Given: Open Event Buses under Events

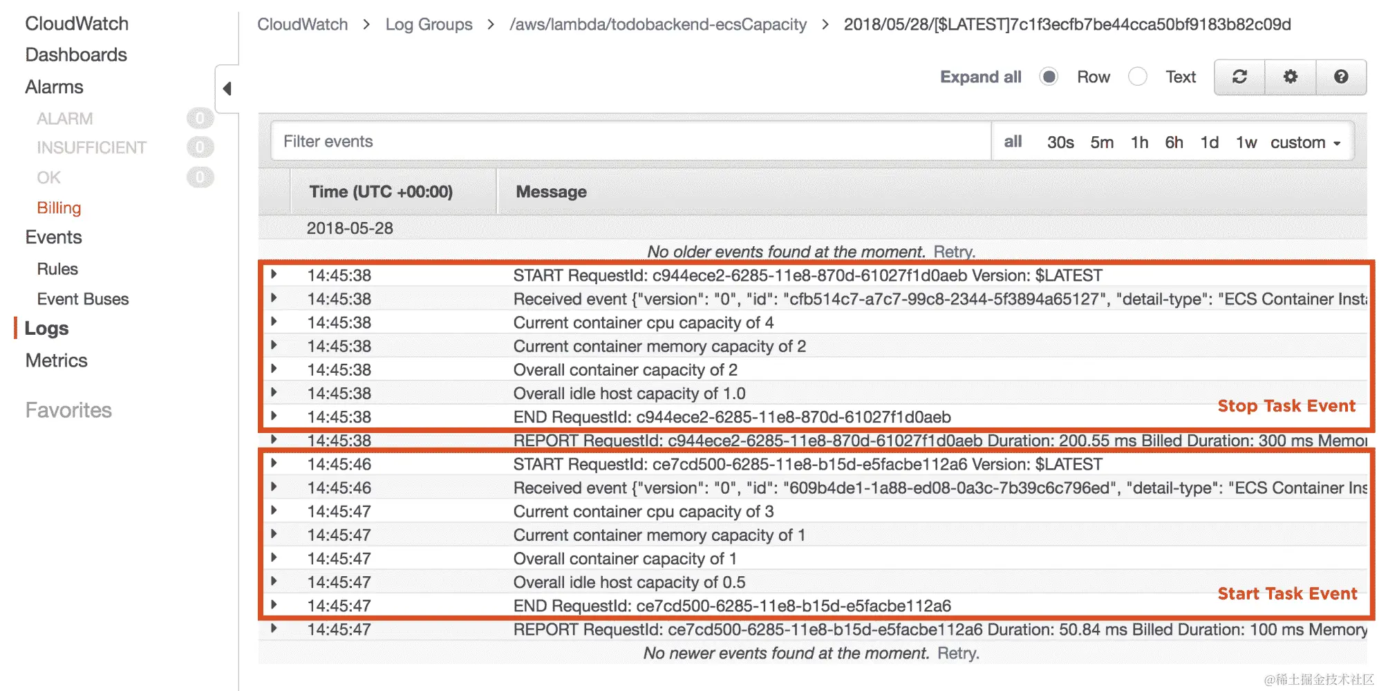Looking at the screenshot, I should (83, 299).
